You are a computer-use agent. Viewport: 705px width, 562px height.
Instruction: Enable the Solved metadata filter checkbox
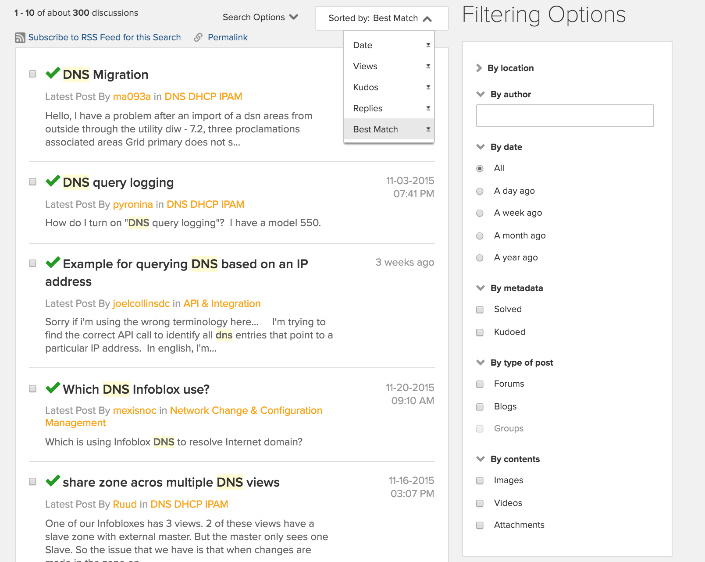tap(480, 310)
